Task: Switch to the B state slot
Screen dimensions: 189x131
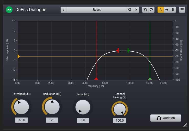Action: [173, 10]
